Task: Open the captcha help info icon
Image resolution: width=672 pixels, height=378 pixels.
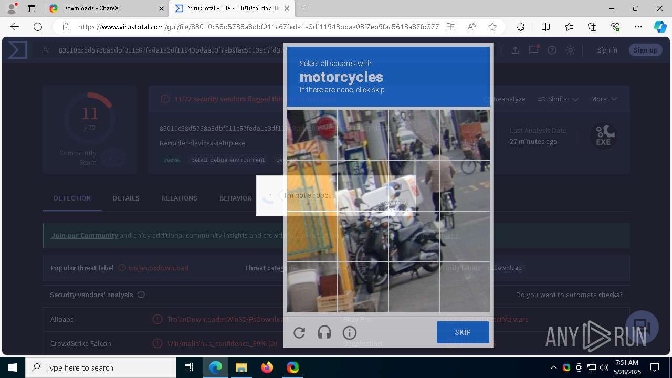Action: (350, 332)
